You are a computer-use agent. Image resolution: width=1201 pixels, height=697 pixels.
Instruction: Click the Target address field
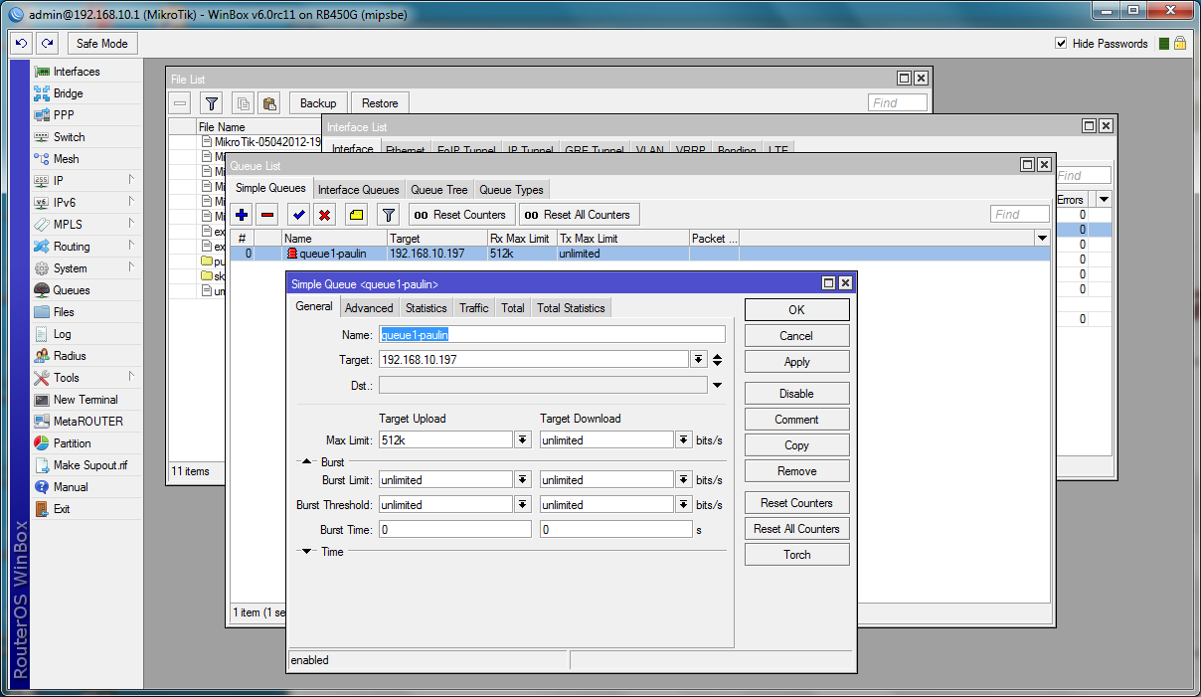(534, 359)
